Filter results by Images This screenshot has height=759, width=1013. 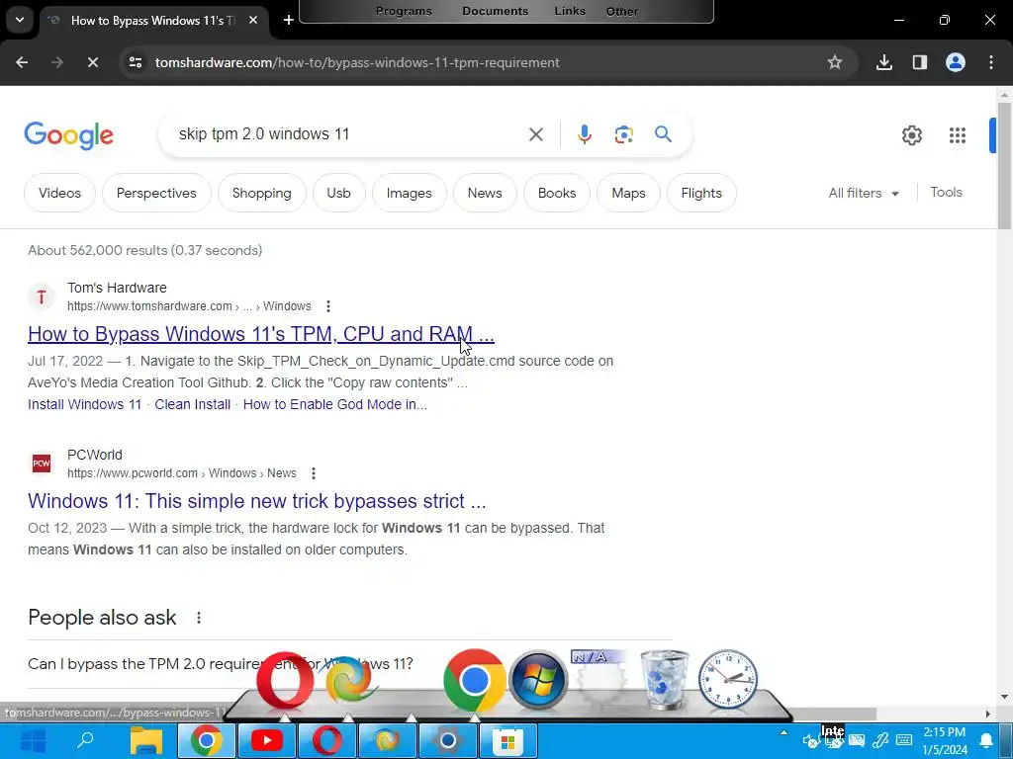(x=409, y=193)
